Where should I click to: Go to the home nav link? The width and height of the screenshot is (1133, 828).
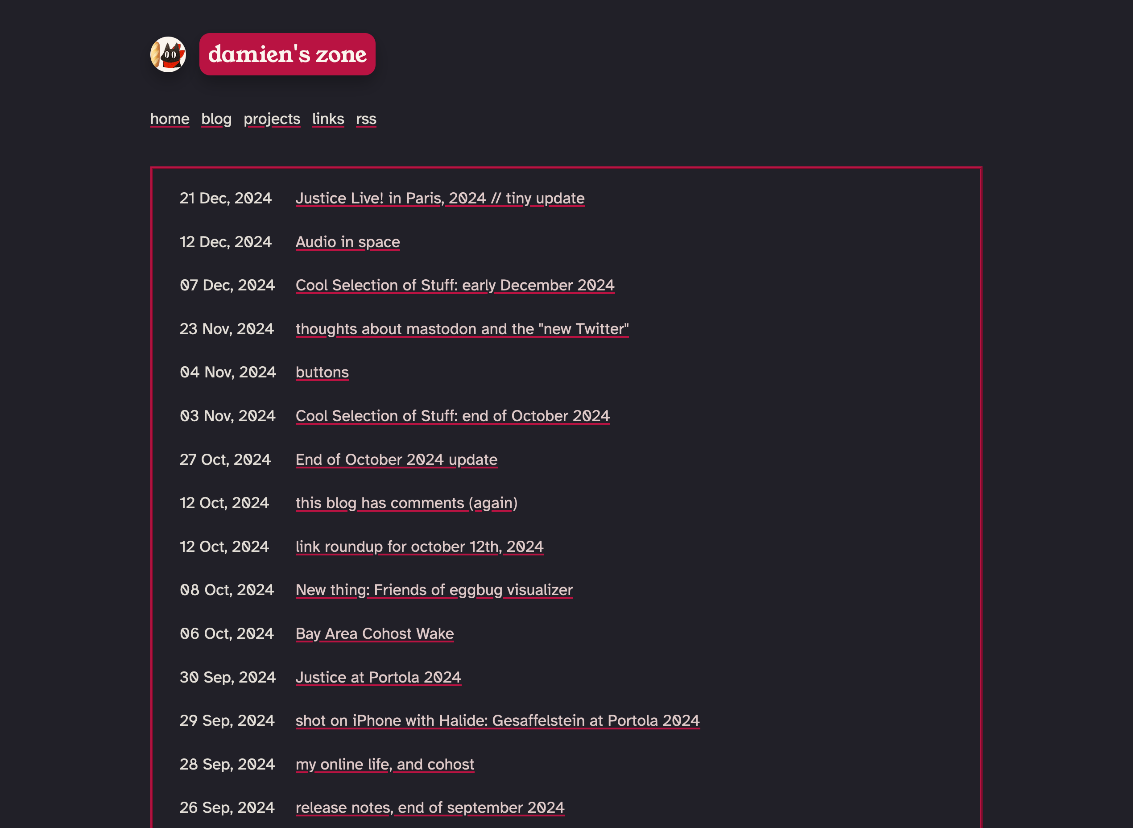click(170, 119)
